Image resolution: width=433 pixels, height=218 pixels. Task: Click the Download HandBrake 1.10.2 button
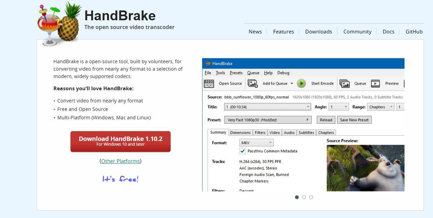pos(121,141)
